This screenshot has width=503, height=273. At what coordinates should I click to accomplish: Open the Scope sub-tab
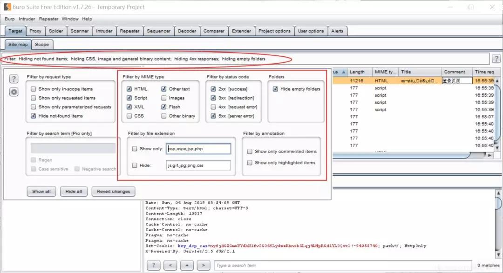42,45
